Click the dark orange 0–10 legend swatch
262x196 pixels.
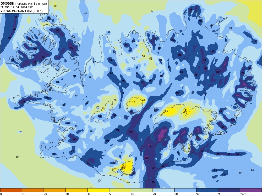click(11, 190)
